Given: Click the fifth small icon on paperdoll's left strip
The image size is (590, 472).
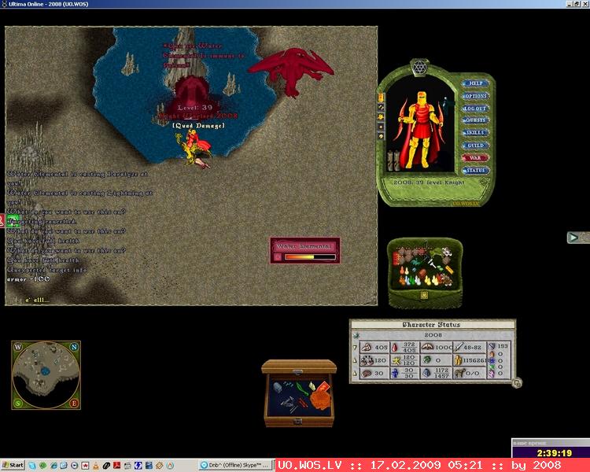Looking at the screenshot, I should [381, 136].
